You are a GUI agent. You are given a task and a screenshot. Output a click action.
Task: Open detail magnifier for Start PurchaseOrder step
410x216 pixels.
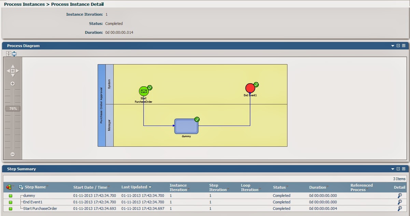[400, 208]
